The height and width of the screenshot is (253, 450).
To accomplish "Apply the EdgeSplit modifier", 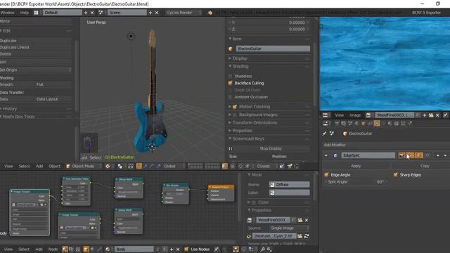I will (356, 166).
